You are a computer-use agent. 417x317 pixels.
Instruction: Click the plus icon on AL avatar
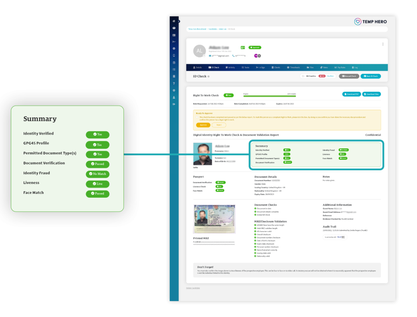[204, 56]
